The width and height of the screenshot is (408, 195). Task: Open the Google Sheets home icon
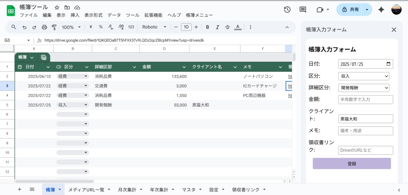[x=11, y=10]
